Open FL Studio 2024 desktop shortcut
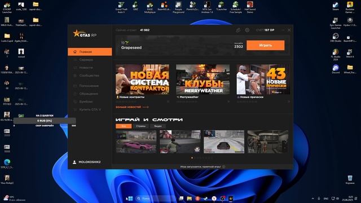 336,54
